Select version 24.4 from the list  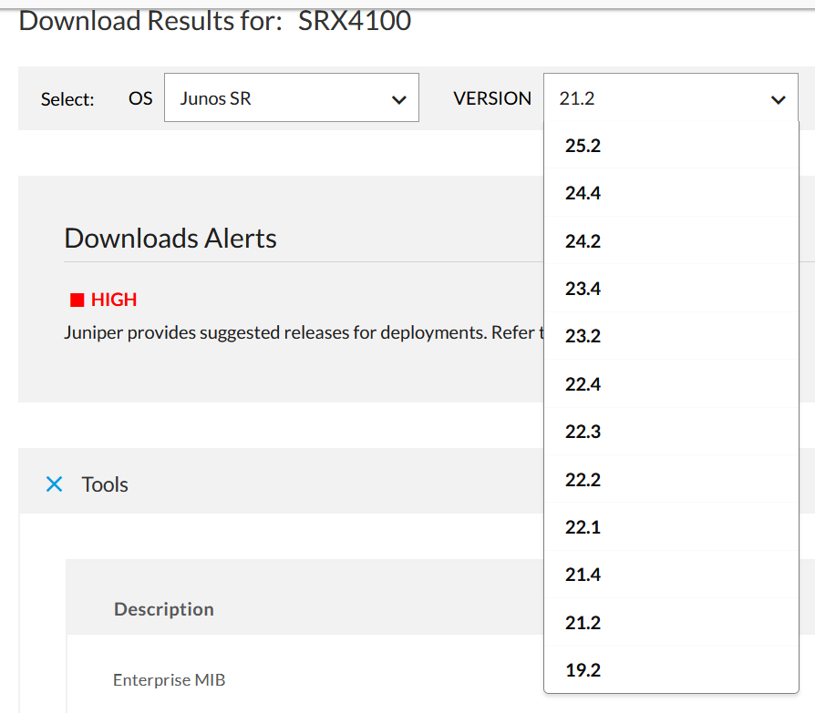tap(670, 193)
